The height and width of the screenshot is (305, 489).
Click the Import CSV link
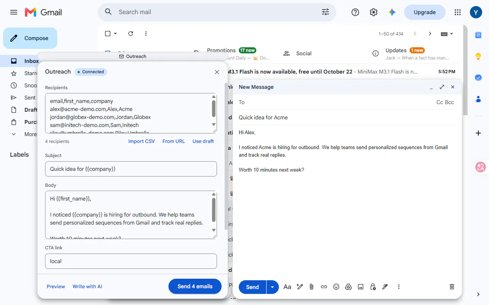pos(141,141)
